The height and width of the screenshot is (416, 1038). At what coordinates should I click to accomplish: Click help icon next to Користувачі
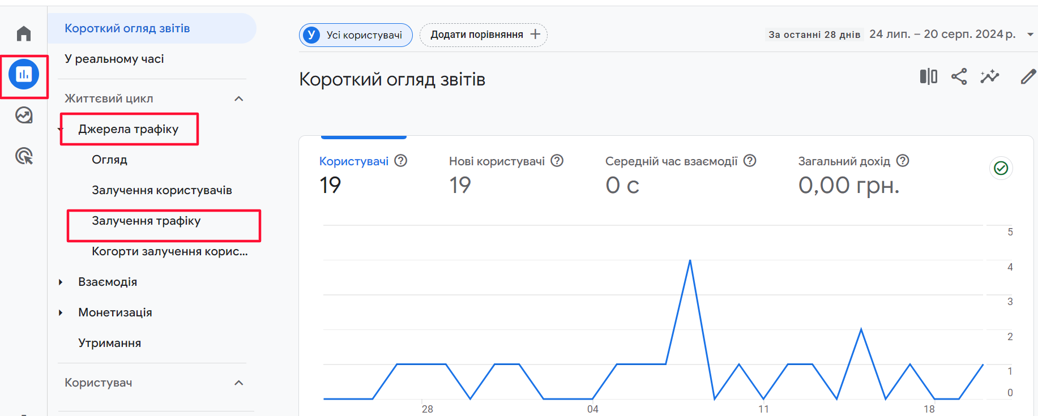401,161
